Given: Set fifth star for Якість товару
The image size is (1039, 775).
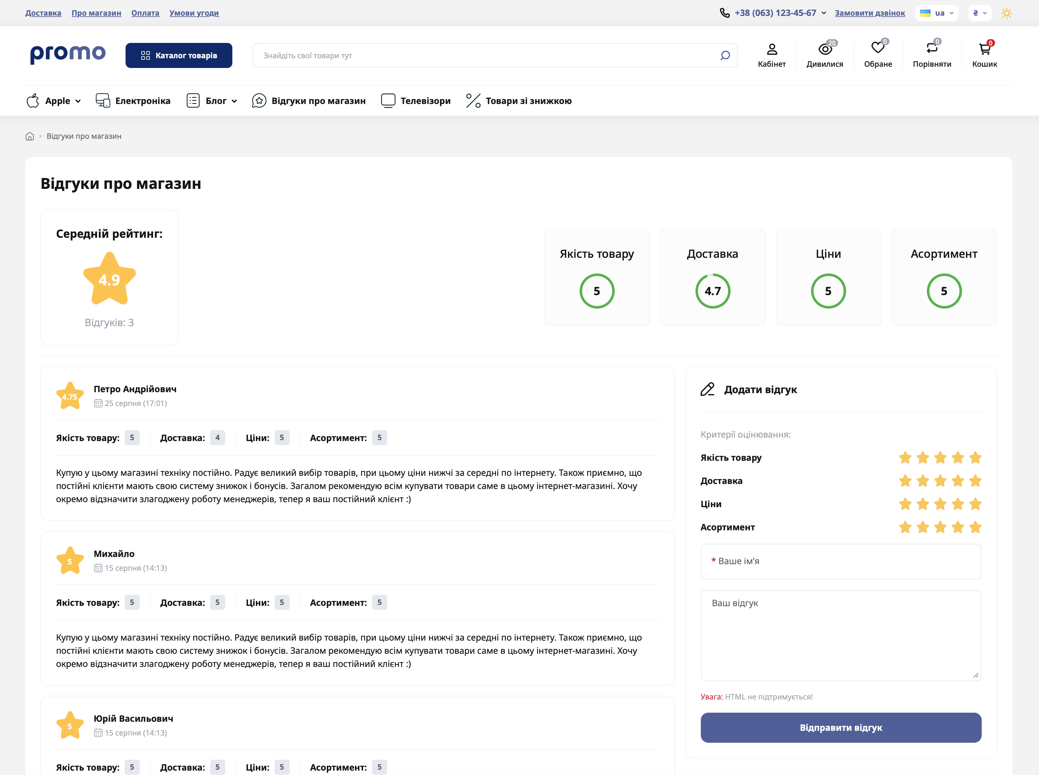Looking at the screenshot, I should coord(975,457).
